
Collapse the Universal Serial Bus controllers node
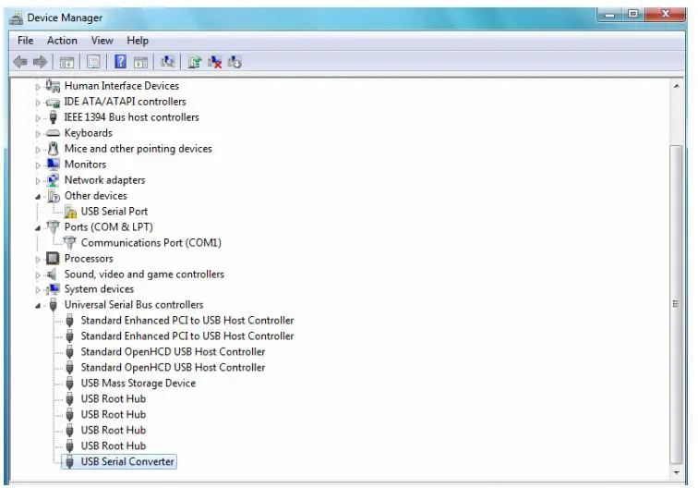click(x=38, y=306)
